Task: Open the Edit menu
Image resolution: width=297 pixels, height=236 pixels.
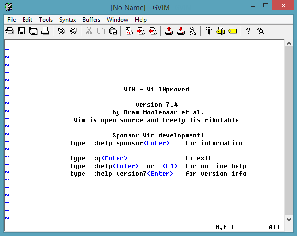Action: [27, 20]
